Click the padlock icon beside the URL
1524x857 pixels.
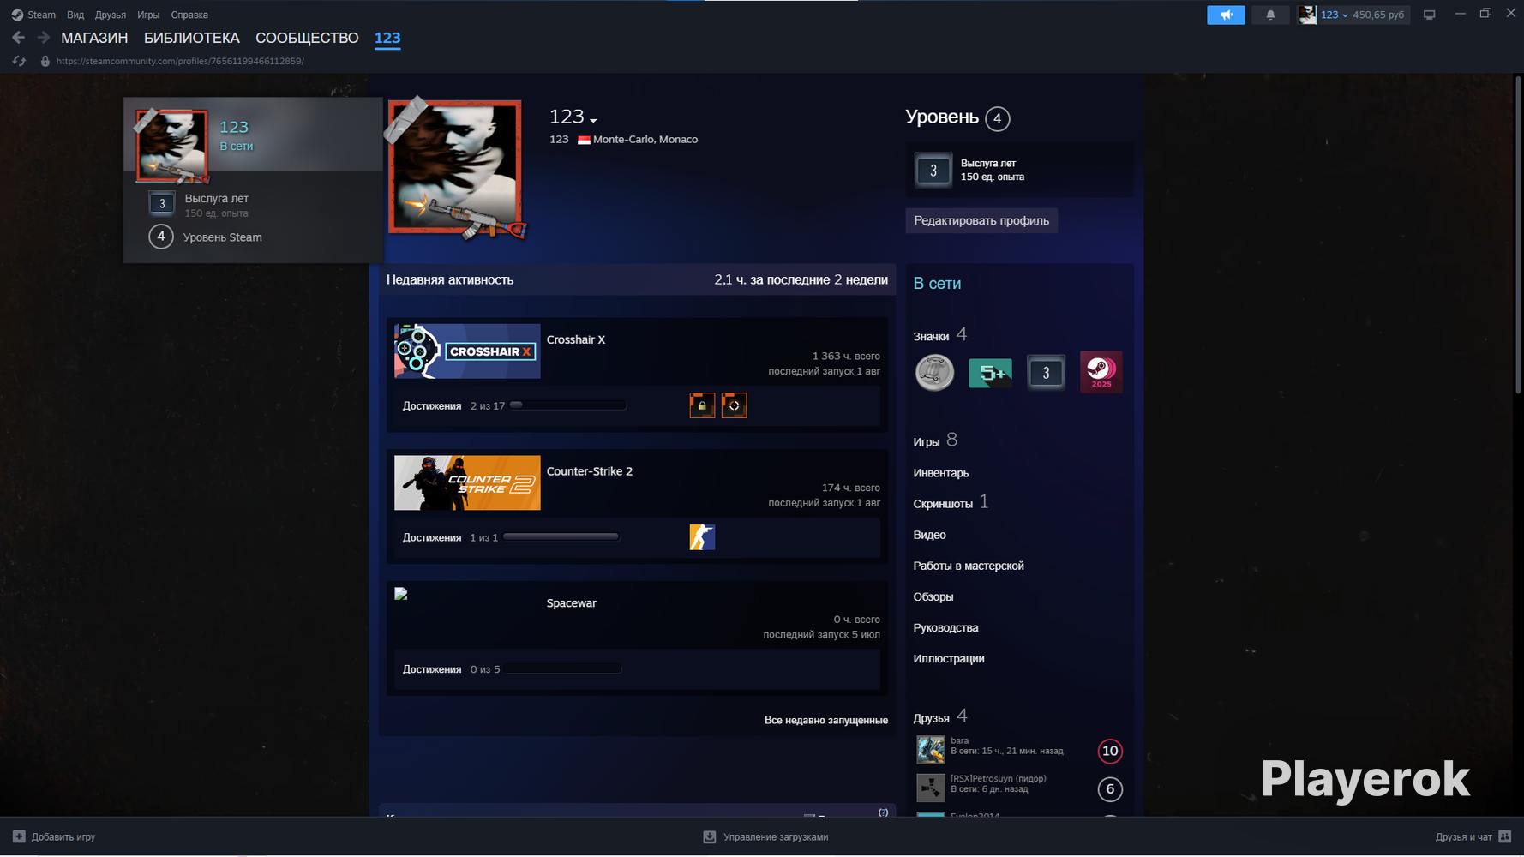coord(45,61)
